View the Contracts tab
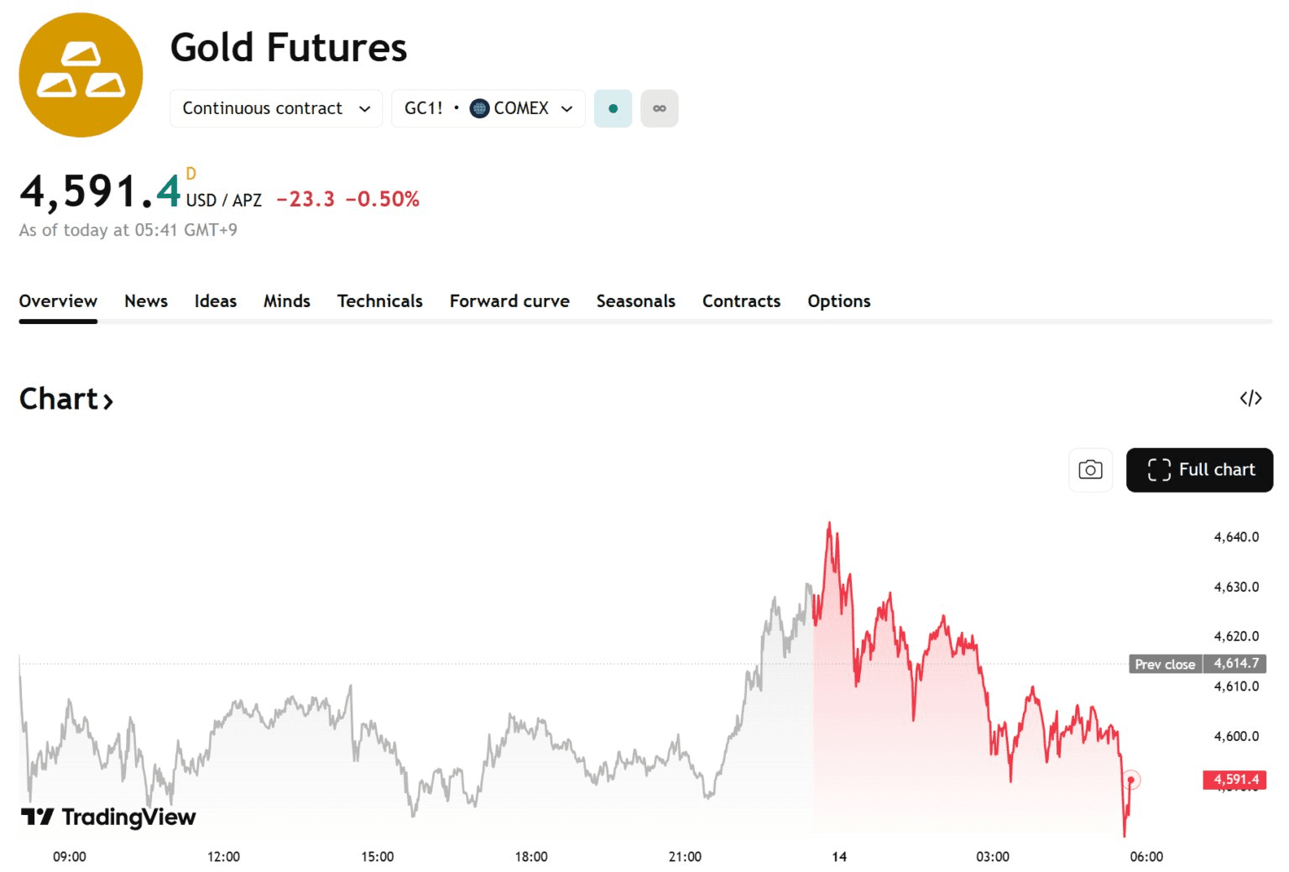This screenshot has height=872, width=1289. [741, 301]
